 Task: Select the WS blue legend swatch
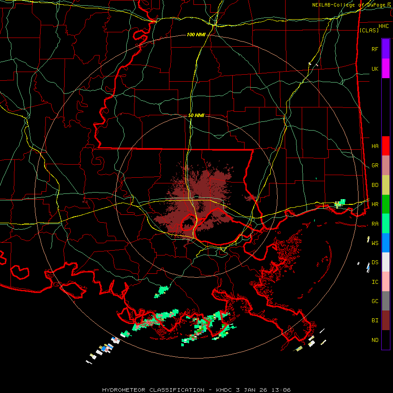click(x=386, y=243)
